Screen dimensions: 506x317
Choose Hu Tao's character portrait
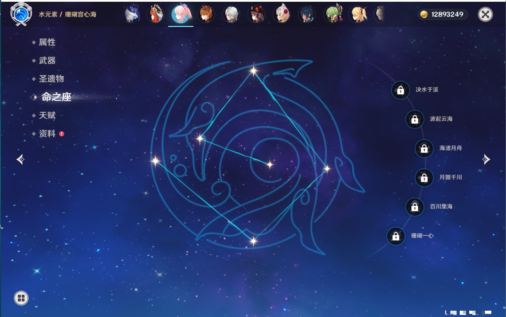tap(257, 15)
